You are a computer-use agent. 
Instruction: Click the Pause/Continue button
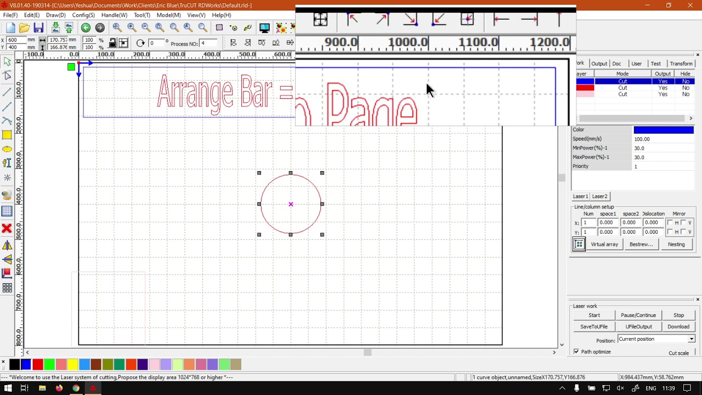tap(638, 315)
